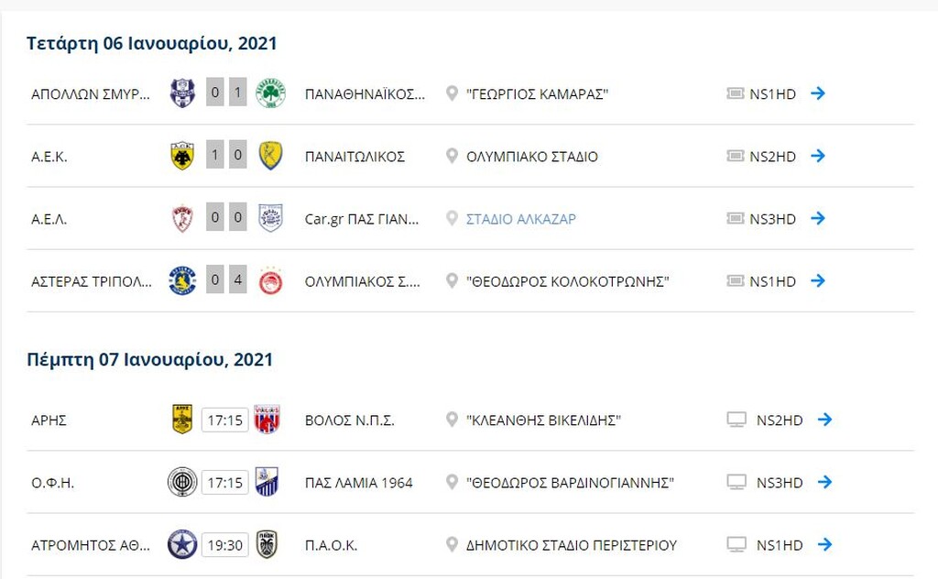Click the ΠΑΝΑΙΤΩΛΙΚΟΣ team name
Screen dimensions: 938x579
coord(354,157)
